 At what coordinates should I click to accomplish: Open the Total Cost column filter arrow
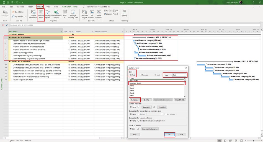pos(73,32)
